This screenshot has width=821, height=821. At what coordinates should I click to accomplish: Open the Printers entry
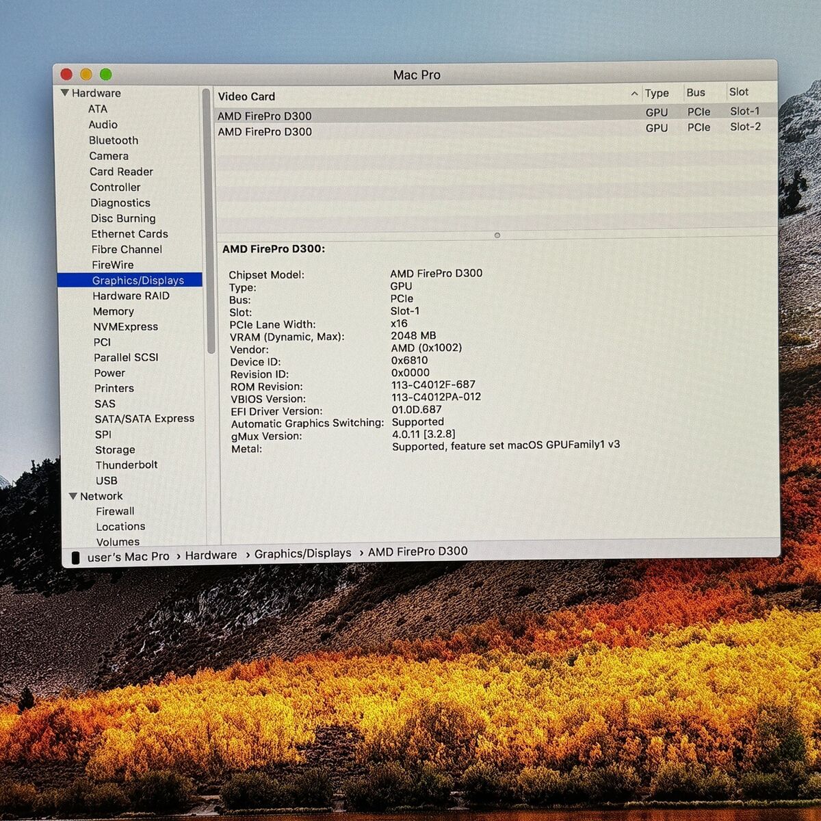[x=114, y=388]
